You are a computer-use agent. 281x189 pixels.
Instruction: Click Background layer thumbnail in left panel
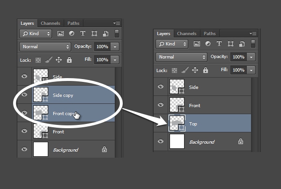[x=41, y=149]
